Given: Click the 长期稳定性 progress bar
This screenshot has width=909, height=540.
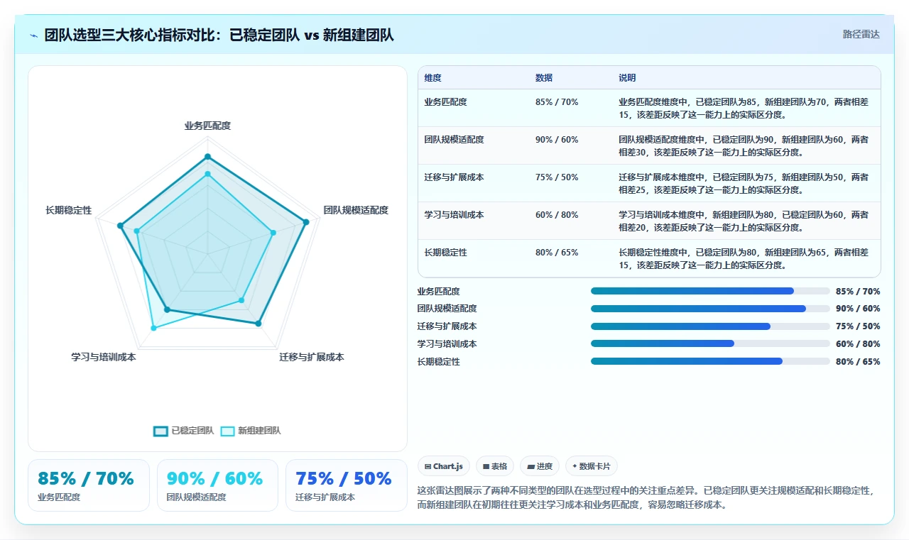Looking at the screenshot, I should pyautogui.click(x=710, y=361).
